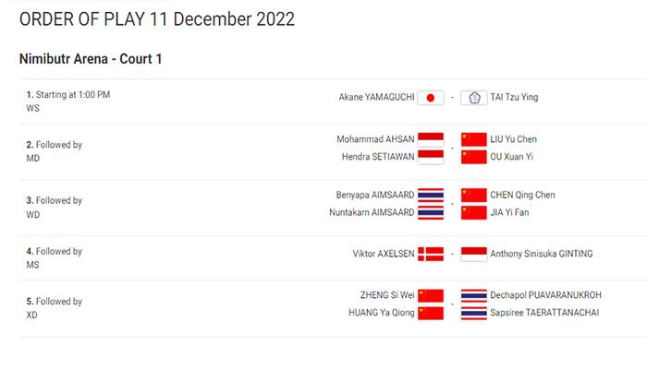Click the China flag beside Jia Yi Fan
The width and height of the screenshot is (647, 369).
point(473,212)
